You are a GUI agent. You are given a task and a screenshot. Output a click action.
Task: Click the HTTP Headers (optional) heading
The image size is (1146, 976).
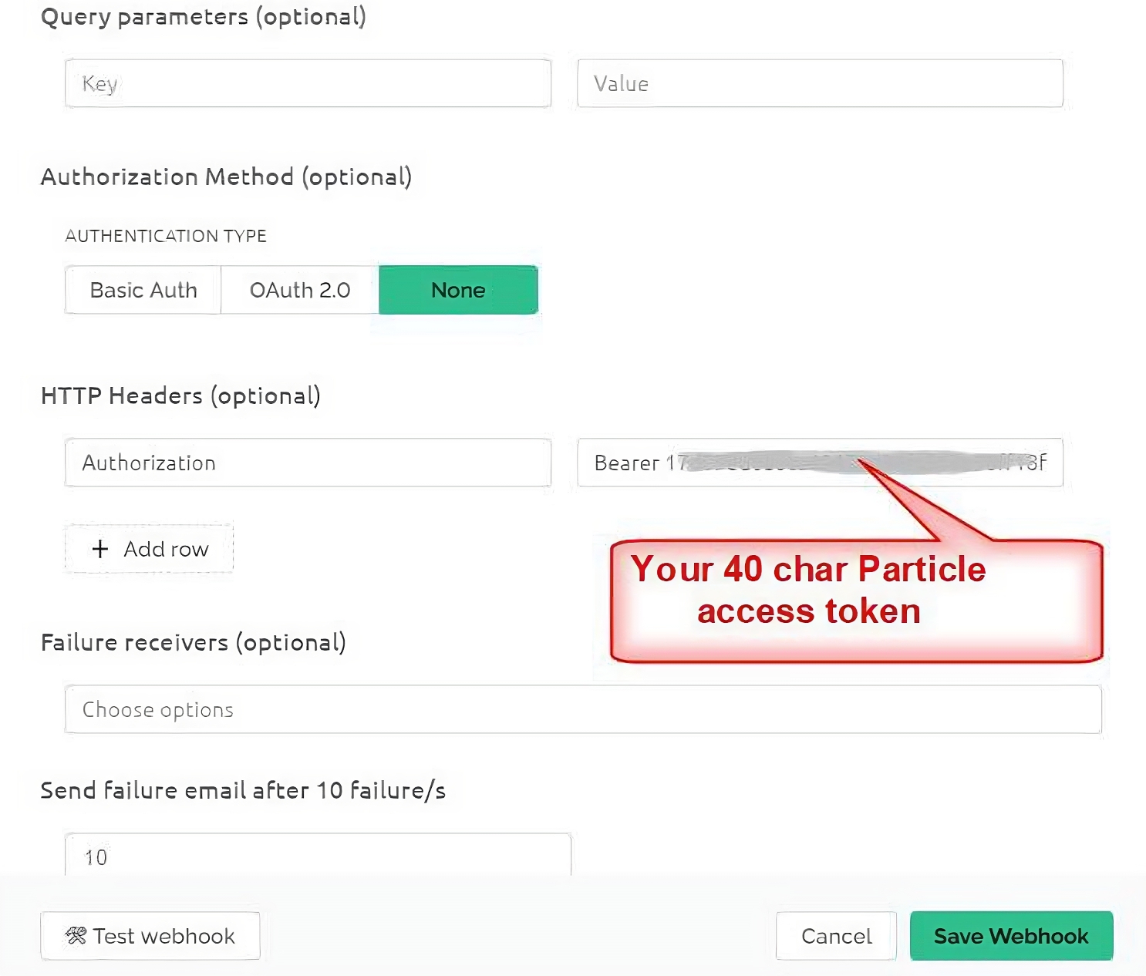180,395
